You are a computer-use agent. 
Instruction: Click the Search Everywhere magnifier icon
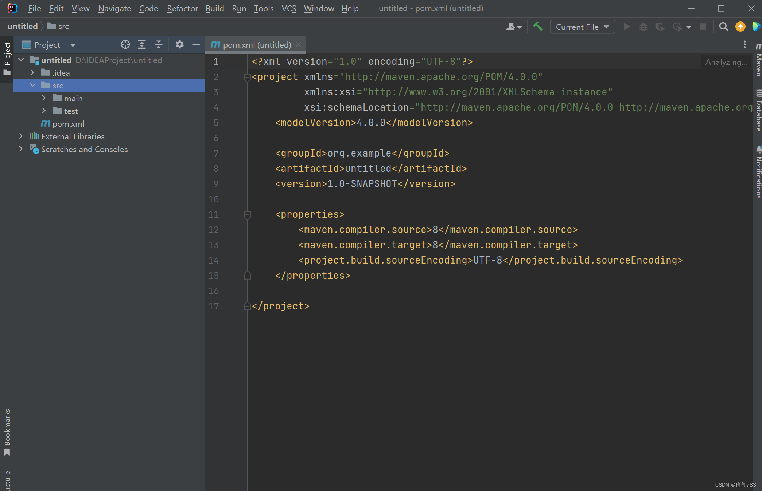(x=723, y=27)
